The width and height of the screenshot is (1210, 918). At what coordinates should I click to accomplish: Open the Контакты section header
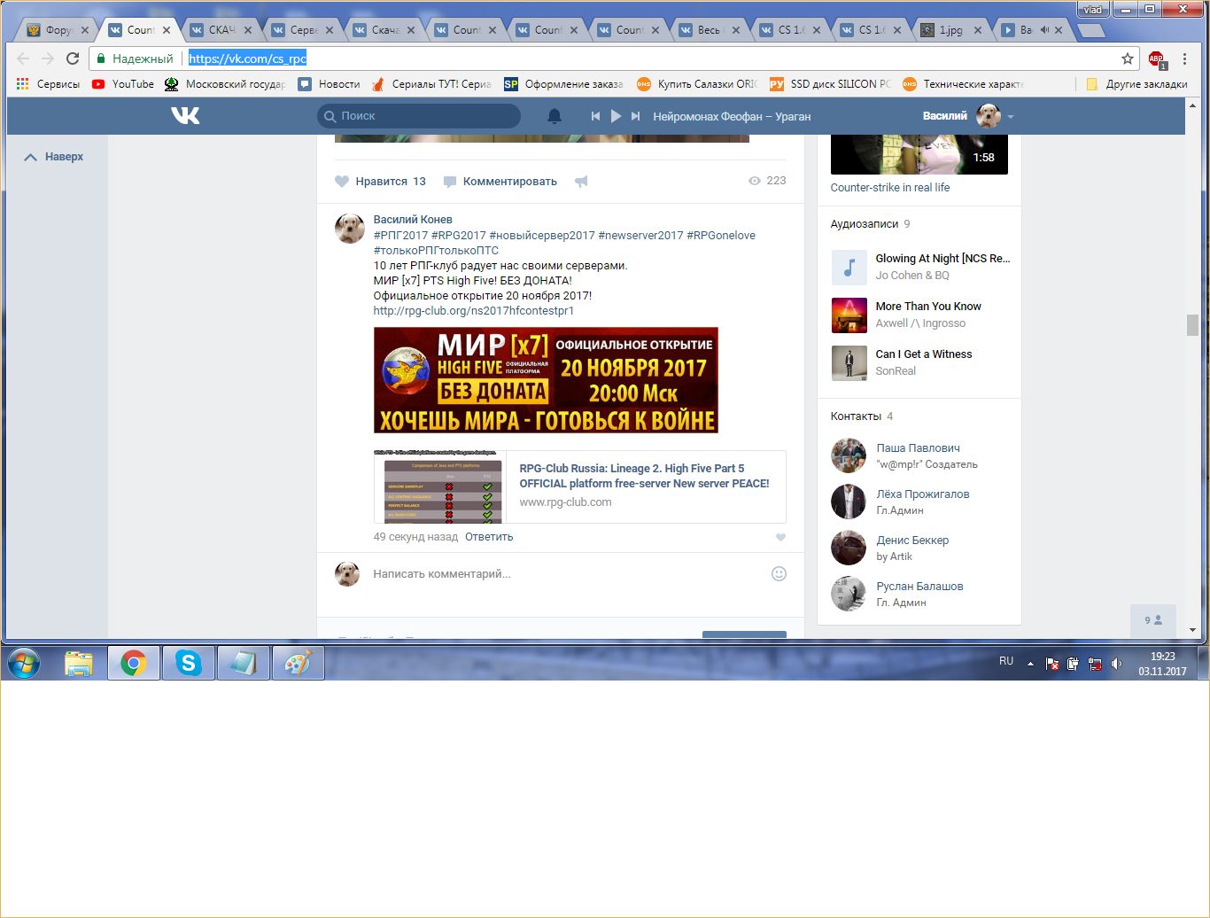click(x=856, y=416)
